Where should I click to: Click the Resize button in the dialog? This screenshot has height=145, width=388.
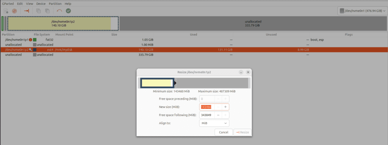click(x=242, y=132)
